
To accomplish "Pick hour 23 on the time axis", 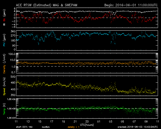I will (87, 121).
